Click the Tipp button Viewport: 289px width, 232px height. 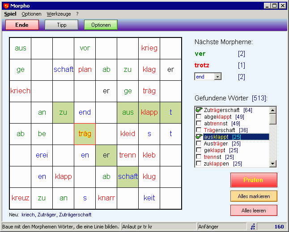62,25
